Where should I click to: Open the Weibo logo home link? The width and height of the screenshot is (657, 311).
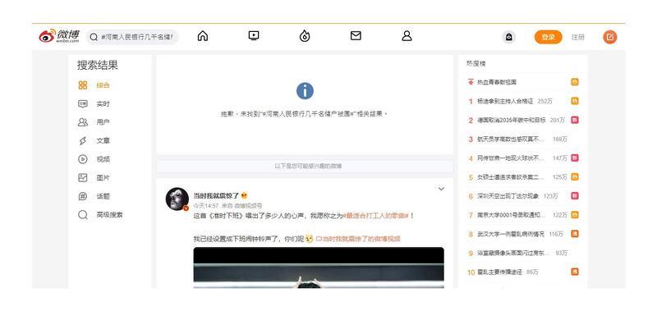tap(59, 36)
